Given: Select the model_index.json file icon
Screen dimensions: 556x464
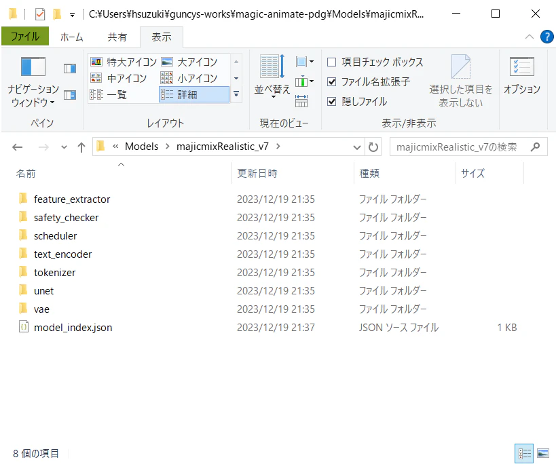Looking at the screenshot, I should 23,327.
